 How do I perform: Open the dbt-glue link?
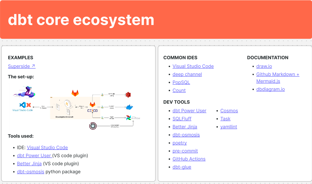coord(182,167)
